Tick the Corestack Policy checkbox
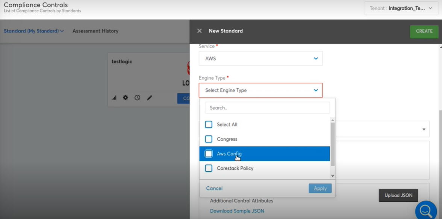Viewport: 442px width, 219px height. click(x=209, y=168)
